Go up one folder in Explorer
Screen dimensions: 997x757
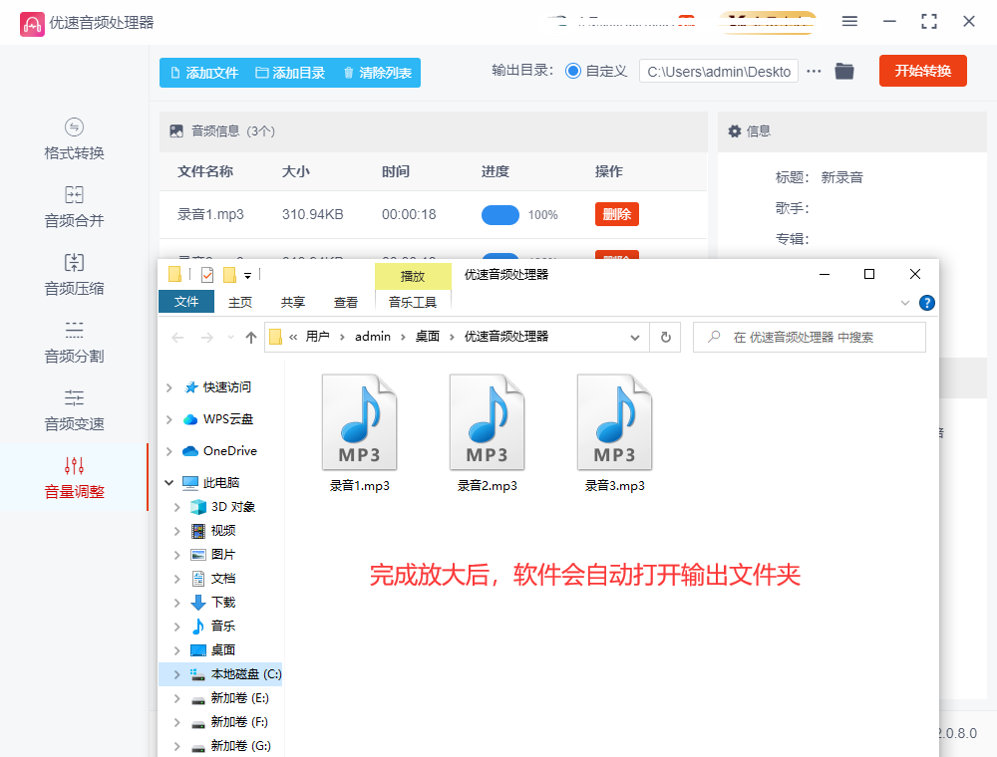251,338
